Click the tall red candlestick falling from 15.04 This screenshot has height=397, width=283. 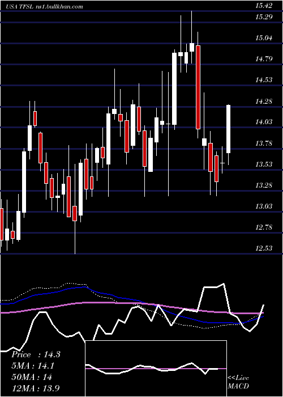[198, 87]
